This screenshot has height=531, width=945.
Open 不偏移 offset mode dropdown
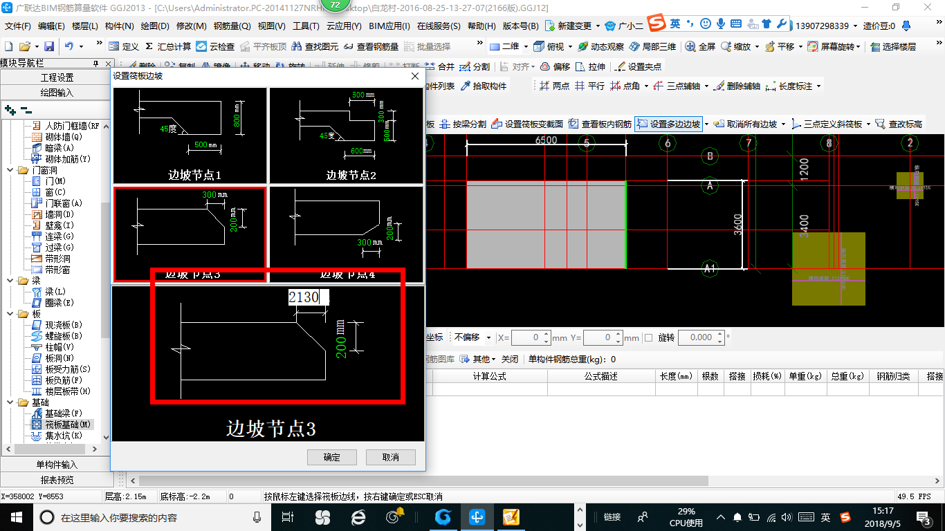point(488,338)
